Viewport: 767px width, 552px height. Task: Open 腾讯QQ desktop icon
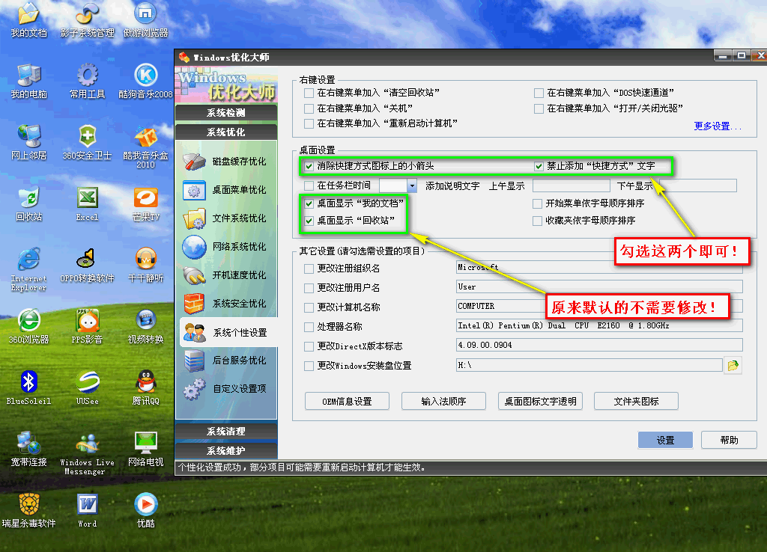pos(146,388)
